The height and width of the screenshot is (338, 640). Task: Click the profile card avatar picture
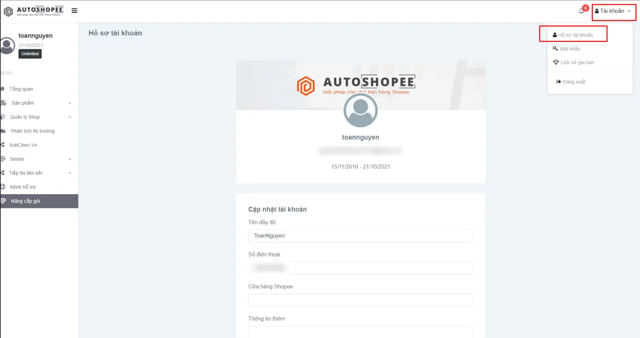click(x=361, y=110)
